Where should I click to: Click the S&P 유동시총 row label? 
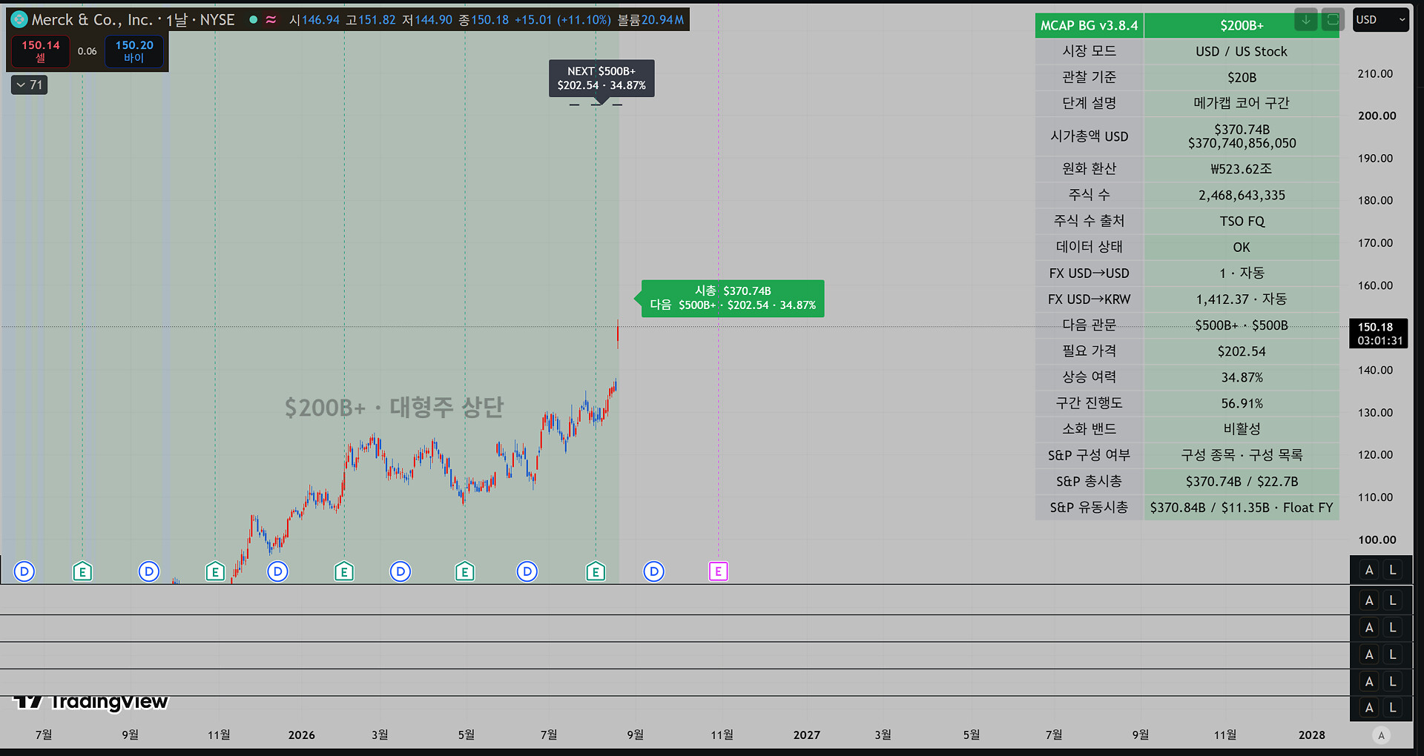pos(1090,507)
